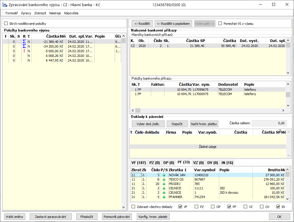The width and height of the screenshot is (294, 222).
Task: Switch to the IN (16) tab
Action: coord(227,162)
